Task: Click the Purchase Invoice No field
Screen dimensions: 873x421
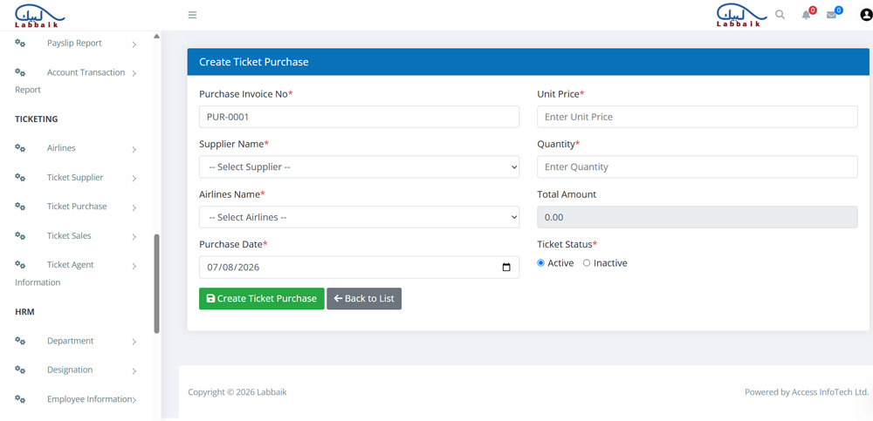Action: pyautogui.click(x=359, y=117)
